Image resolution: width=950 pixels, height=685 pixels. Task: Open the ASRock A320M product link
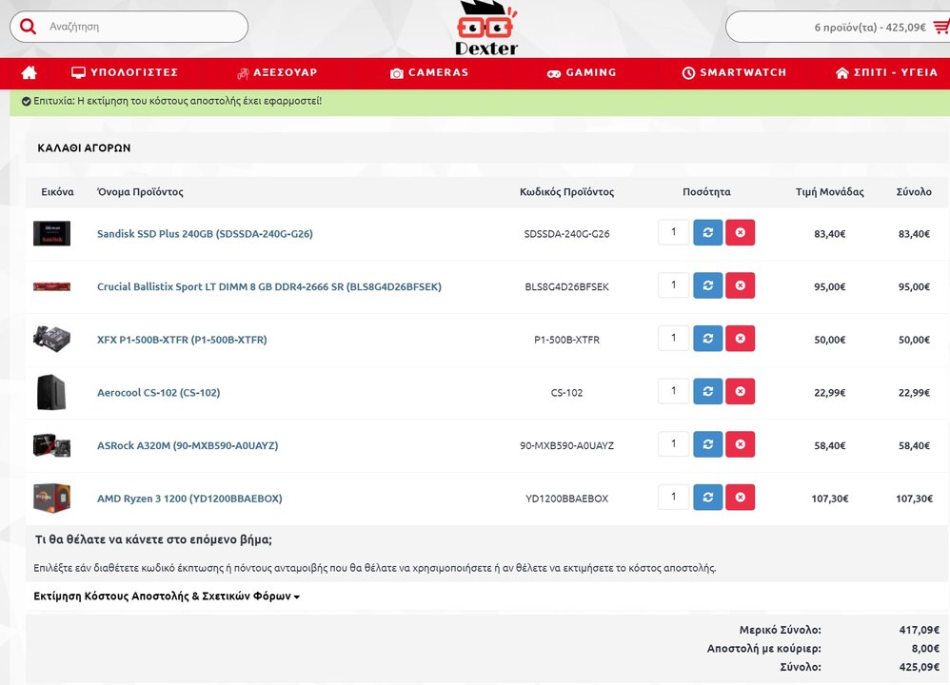point(188,446)
